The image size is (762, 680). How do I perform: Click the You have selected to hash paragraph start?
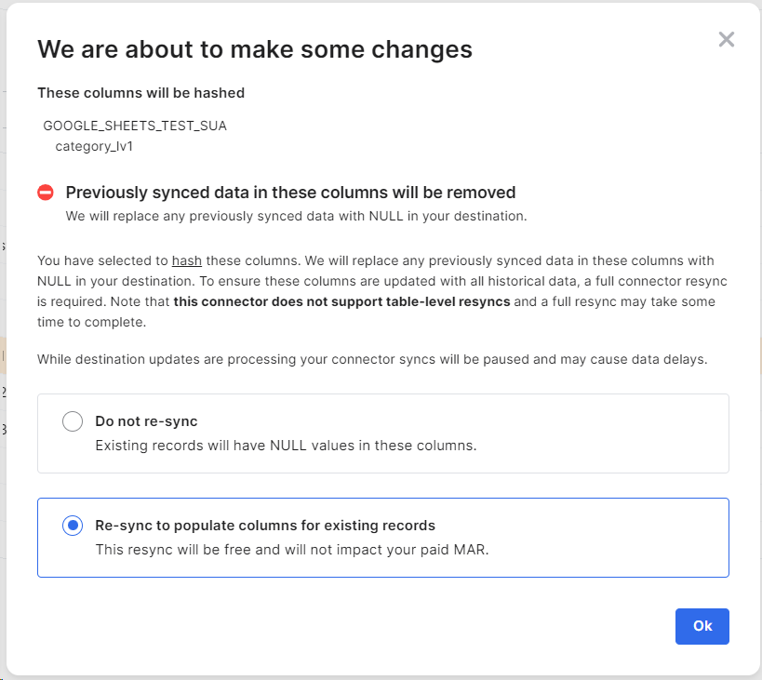[x=102, y=260]
